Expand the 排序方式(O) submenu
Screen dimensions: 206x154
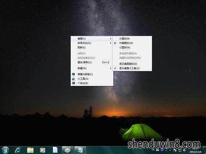pos(91,43)
